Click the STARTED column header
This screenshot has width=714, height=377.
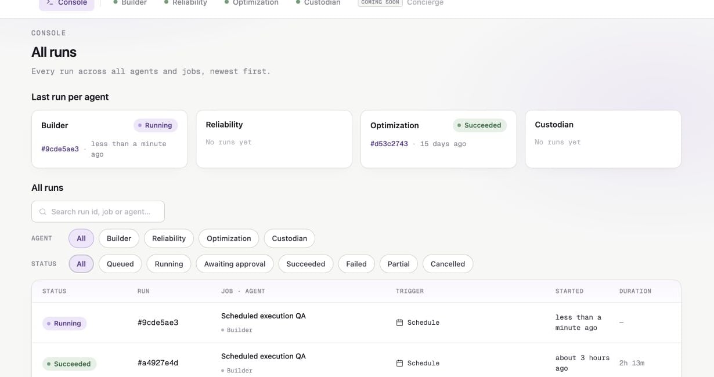pos(569,291)
